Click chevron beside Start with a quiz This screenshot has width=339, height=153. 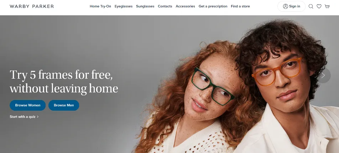point(38,117)
